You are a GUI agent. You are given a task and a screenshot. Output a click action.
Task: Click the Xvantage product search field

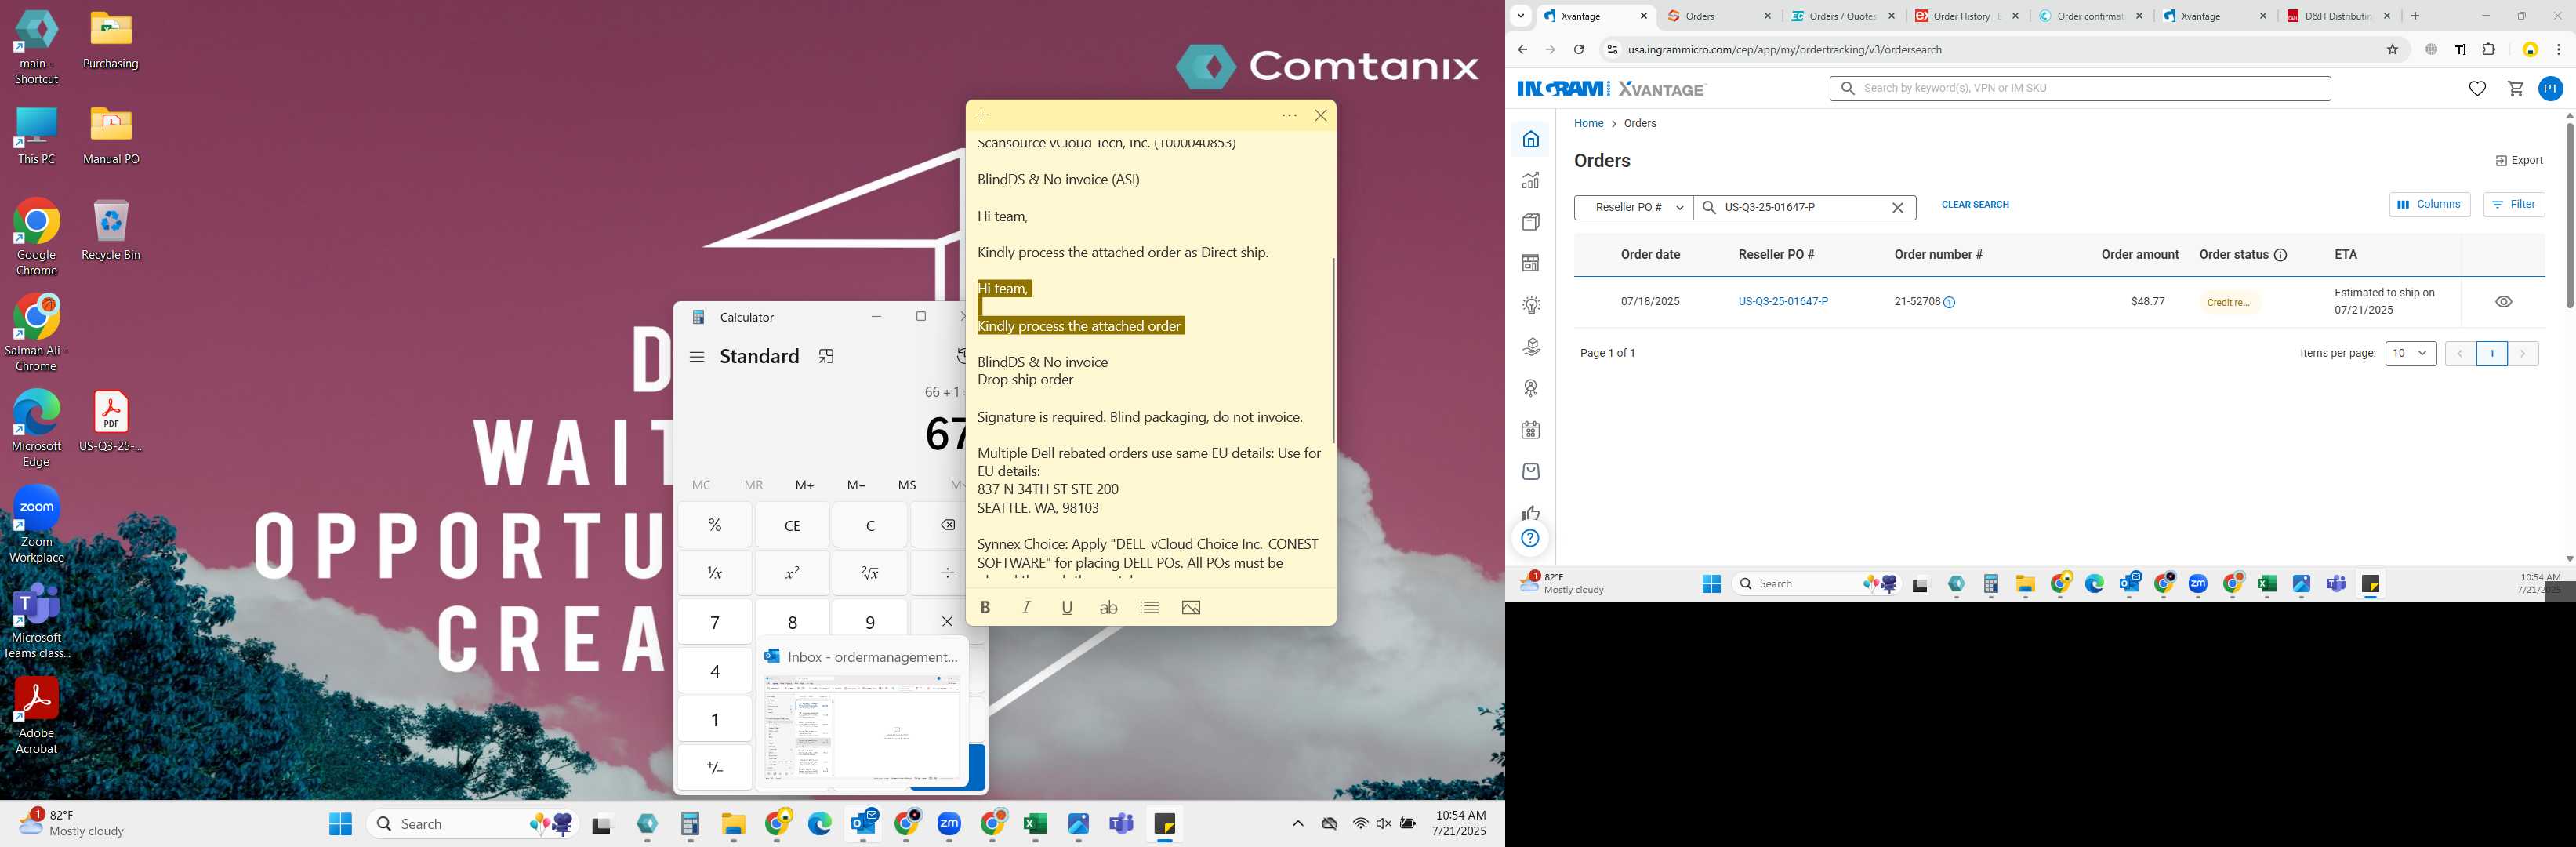(2080, 89)
